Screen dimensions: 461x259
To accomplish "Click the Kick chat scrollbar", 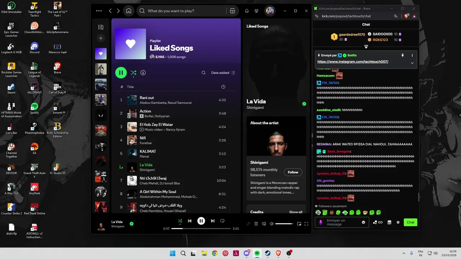I will point(418,197).
